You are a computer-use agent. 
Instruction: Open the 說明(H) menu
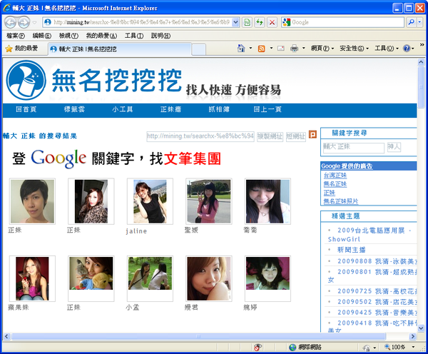160,36
